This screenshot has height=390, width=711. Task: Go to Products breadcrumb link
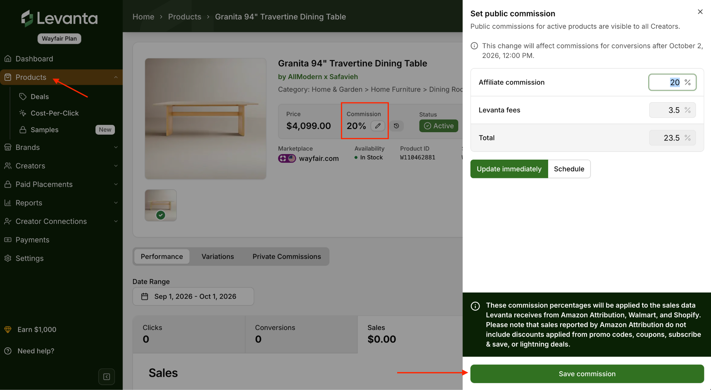click(x=185, y=17)
